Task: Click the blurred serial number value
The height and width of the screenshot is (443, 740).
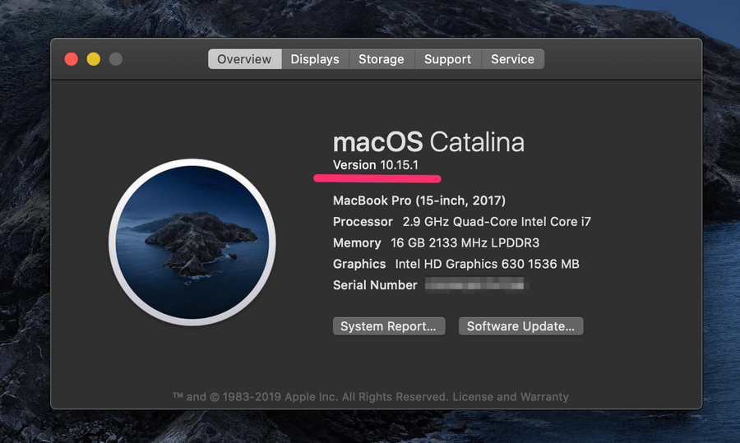Action: click(x=476, y=285)
